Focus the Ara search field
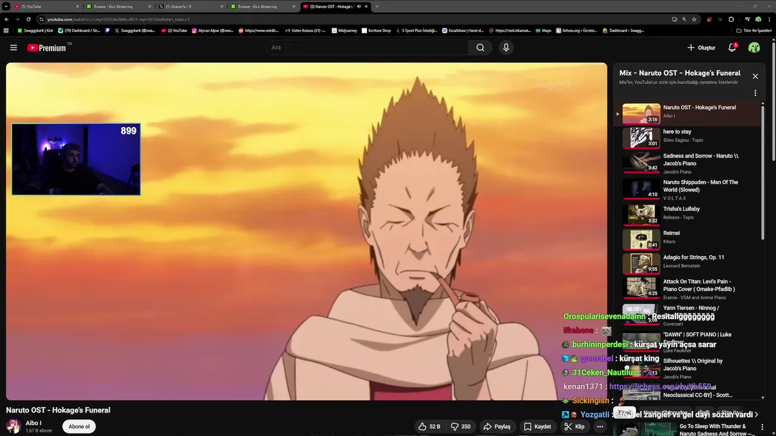This screenshot has width=776, height=436. tap(367, 47)
